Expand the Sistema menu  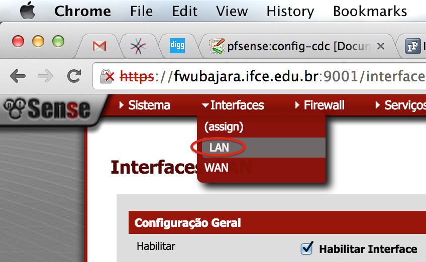(x=145, y=105)
